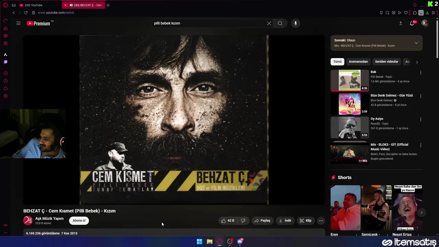Screen dimensions: 439x247
Task: Open options menu for Mix - BLOK3 item
Action: point(420,145)
